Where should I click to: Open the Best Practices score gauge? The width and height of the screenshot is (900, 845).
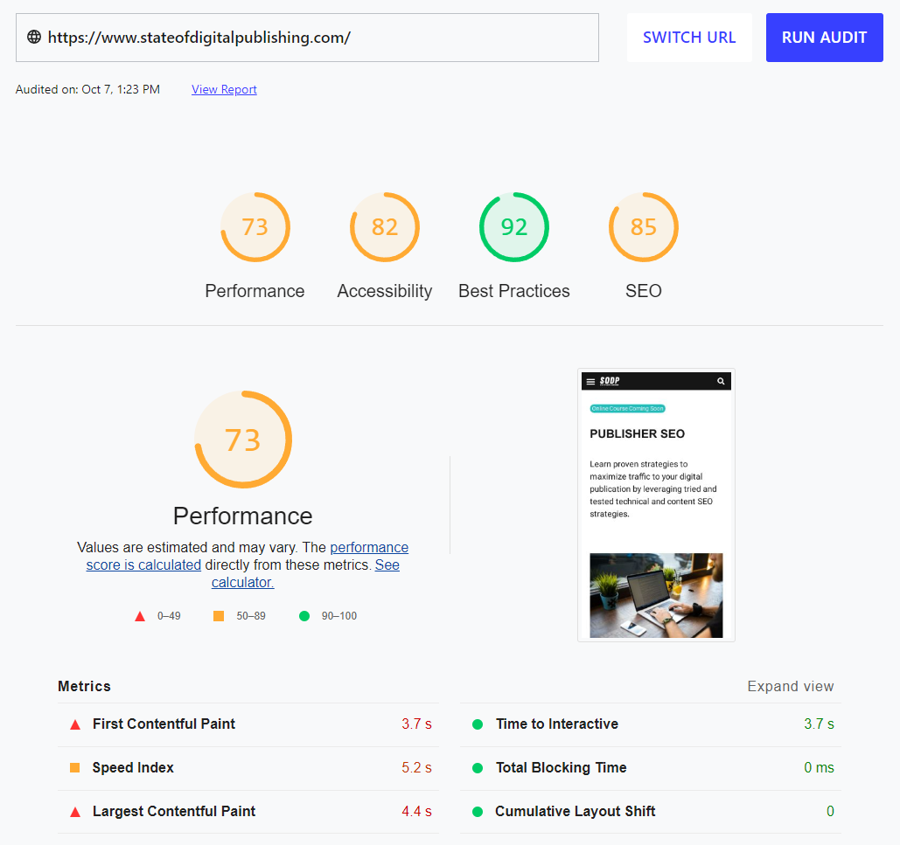coord(513,227)
